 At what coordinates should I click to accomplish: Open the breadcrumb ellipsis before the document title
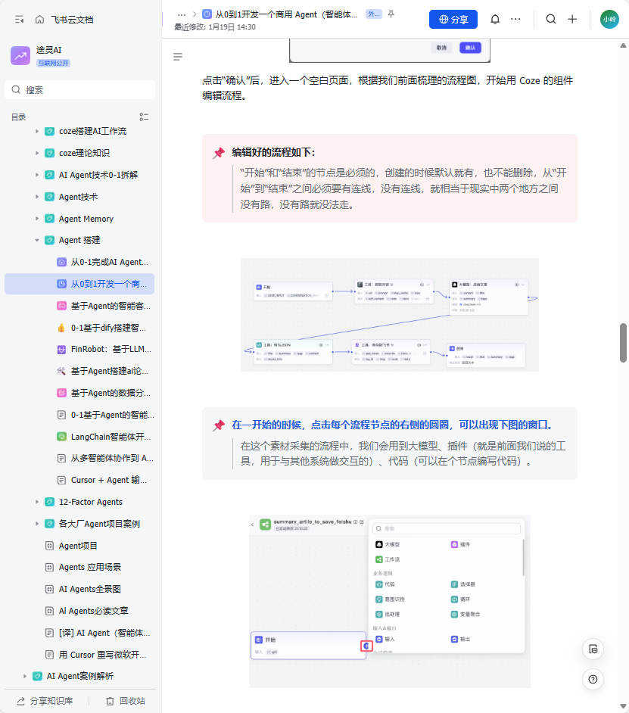point(182,14)
